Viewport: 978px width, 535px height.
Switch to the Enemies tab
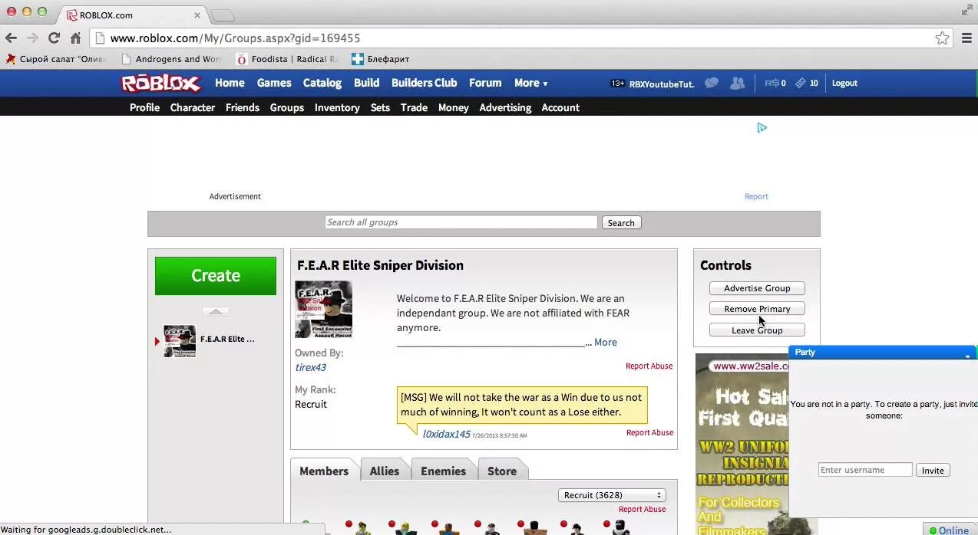point(443,471)
